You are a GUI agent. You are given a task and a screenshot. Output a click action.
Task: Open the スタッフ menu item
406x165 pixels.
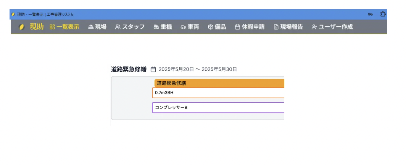pos(133,27)
